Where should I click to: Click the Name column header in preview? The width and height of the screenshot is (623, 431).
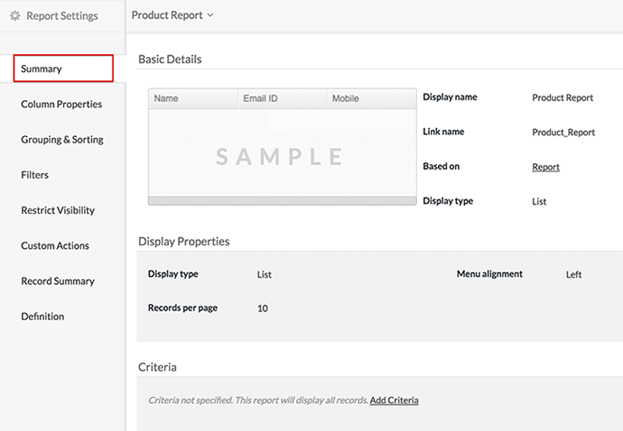click(x=166, y=98)
